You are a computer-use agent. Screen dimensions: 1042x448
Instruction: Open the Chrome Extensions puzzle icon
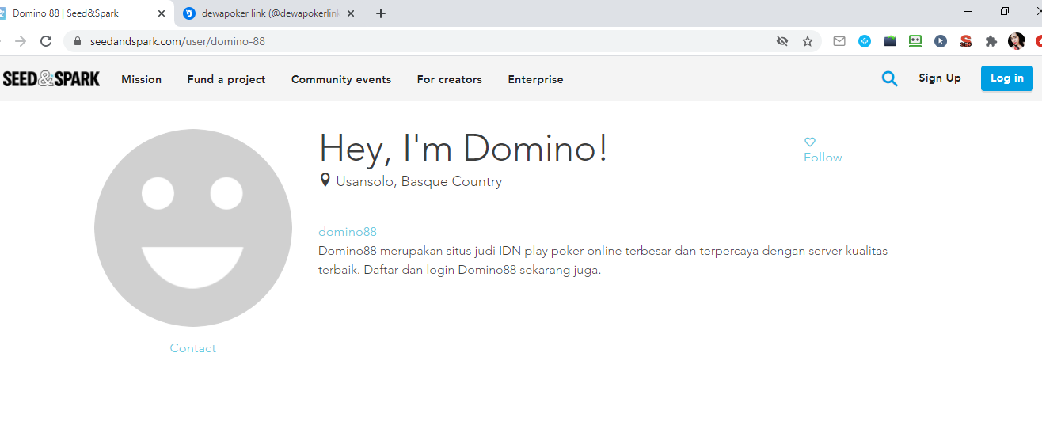pos(991,41)
